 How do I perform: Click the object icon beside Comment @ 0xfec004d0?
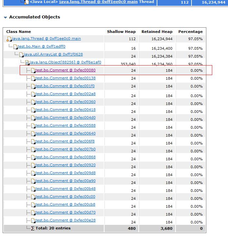[x=33, y=118]
